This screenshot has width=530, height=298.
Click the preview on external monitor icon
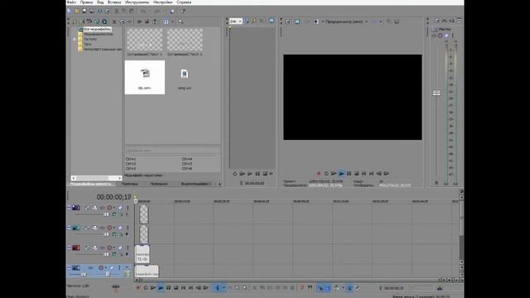point(297,22)
